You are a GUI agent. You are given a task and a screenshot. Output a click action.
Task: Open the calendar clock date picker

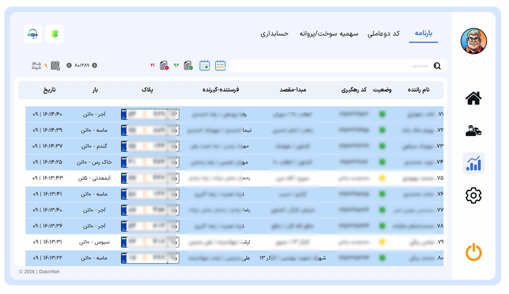[55, 65]
